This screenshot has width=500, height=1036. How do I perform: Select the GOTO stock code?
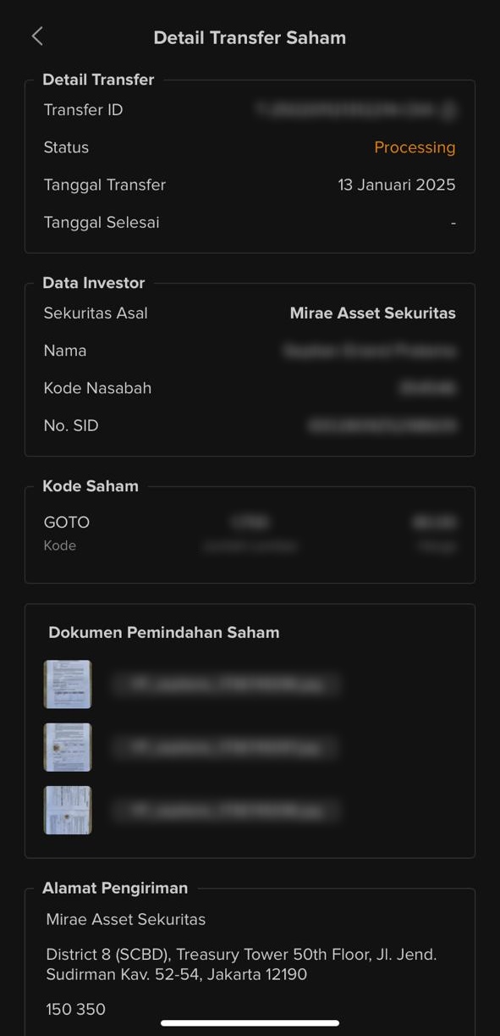66,523
